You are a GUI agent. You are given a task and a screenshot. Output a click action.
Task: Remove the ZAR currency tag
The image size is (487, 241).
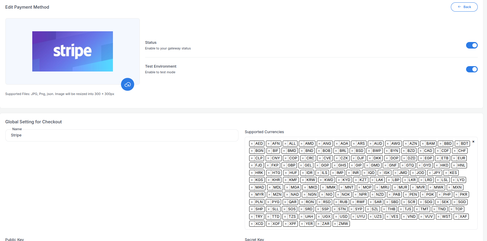pos(318,224)
